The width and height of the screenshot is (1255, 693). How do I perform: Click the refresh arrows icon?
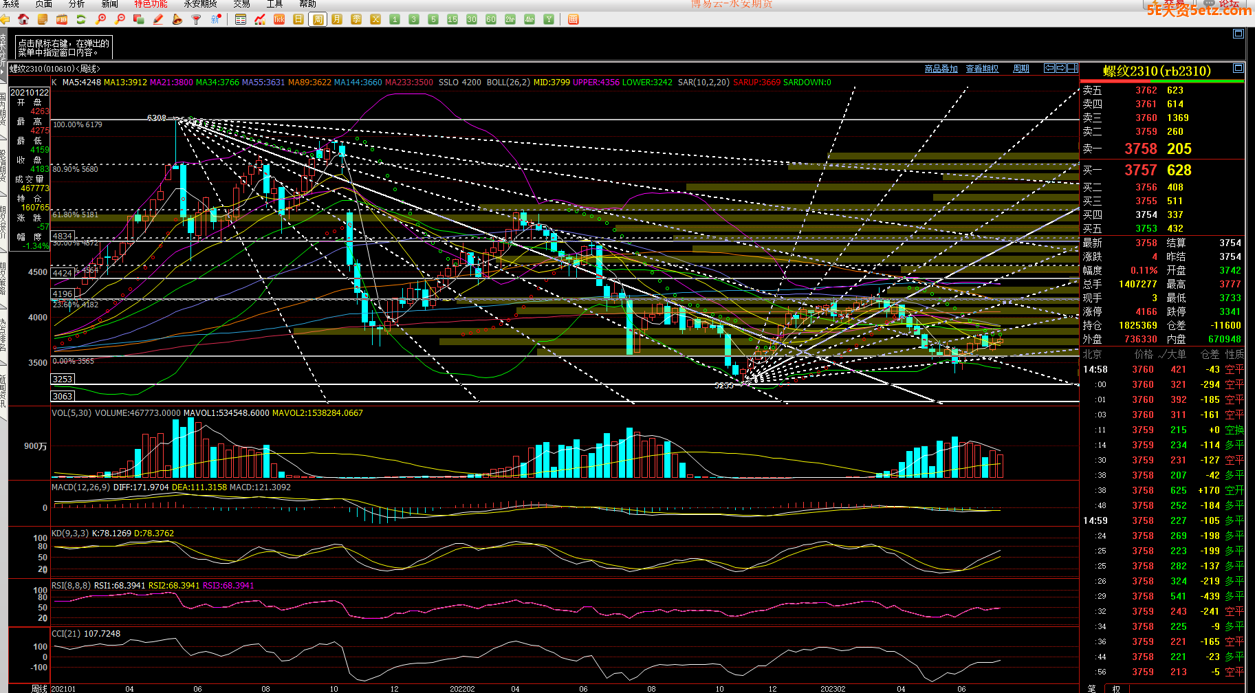point(81,19)
